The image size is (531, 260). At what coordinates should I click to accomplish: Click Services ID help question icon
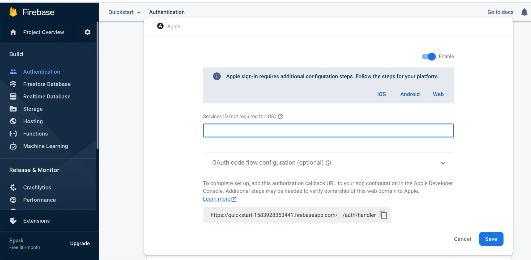coord(281,117)
